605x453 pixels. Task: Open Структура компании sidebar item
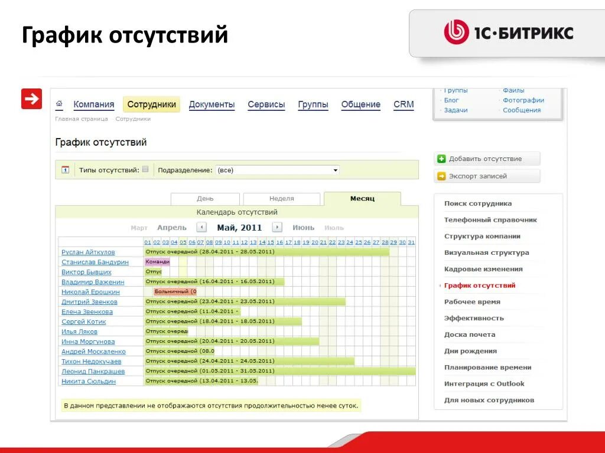coord(482,236)
